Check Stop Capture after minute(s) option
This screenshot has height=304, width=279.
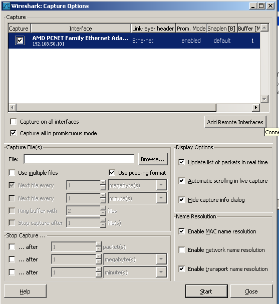coord(12,272)
